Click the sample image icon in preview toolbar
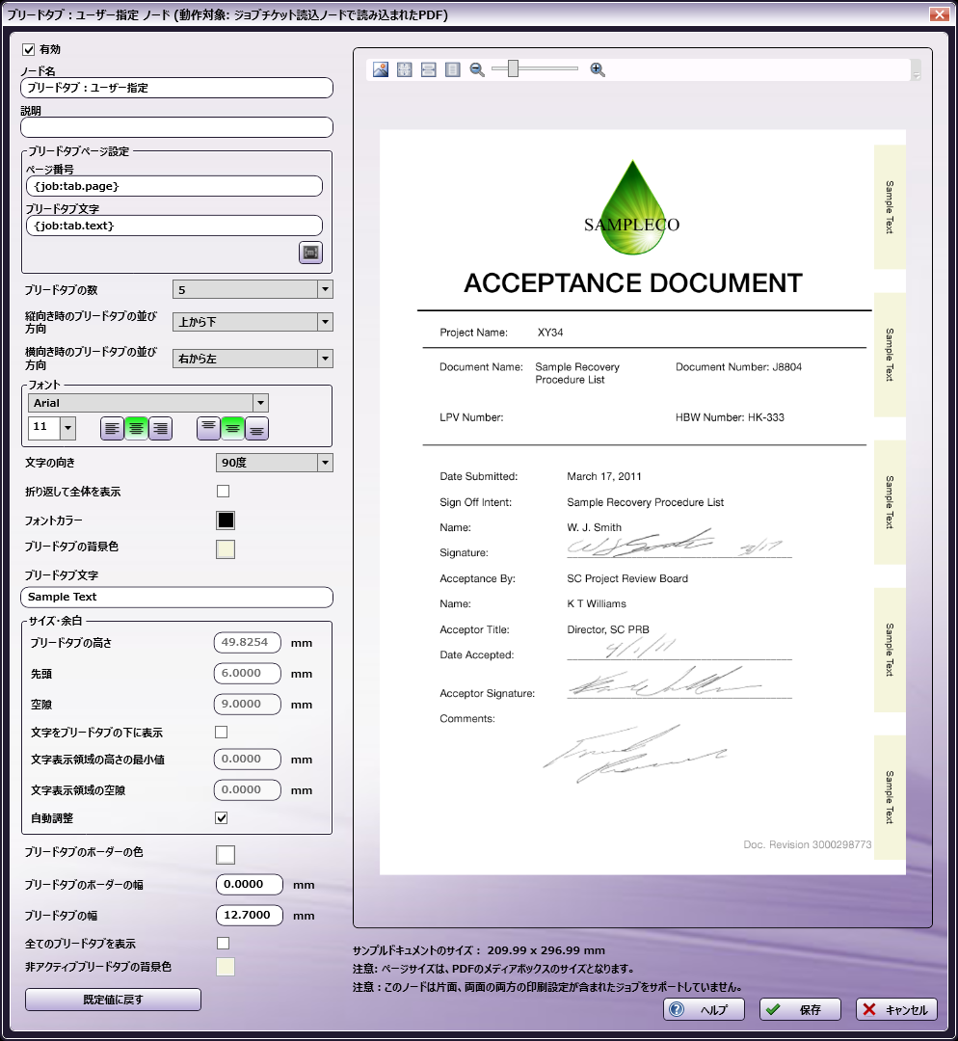 coord(381,69)
